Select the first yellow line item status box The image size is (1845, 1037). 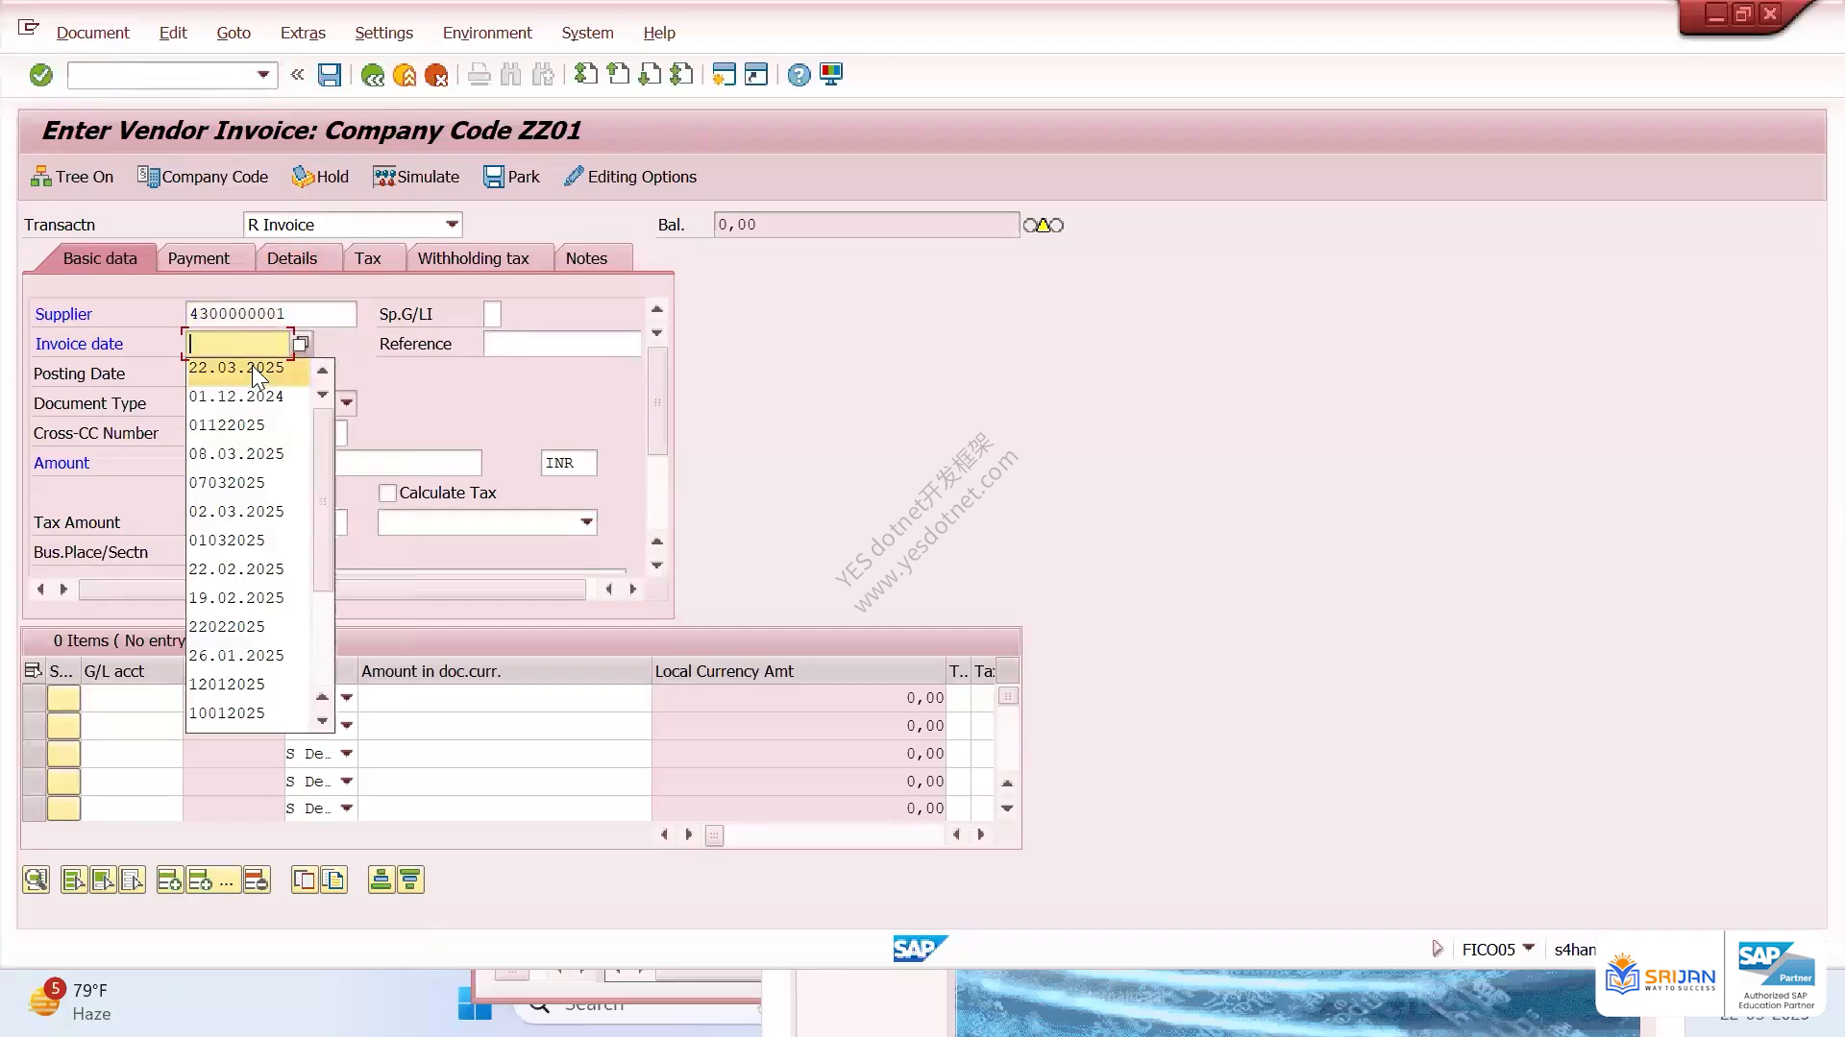click(63, 698)
